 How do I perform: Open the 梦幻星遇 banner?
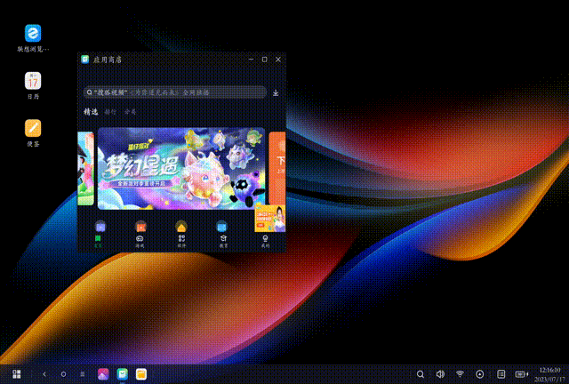pos(181,168)
